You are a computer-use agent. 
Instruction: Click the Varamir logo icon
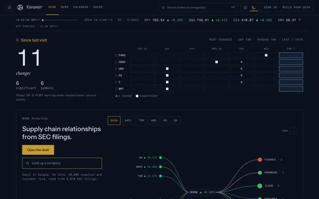tap(20, 7)
